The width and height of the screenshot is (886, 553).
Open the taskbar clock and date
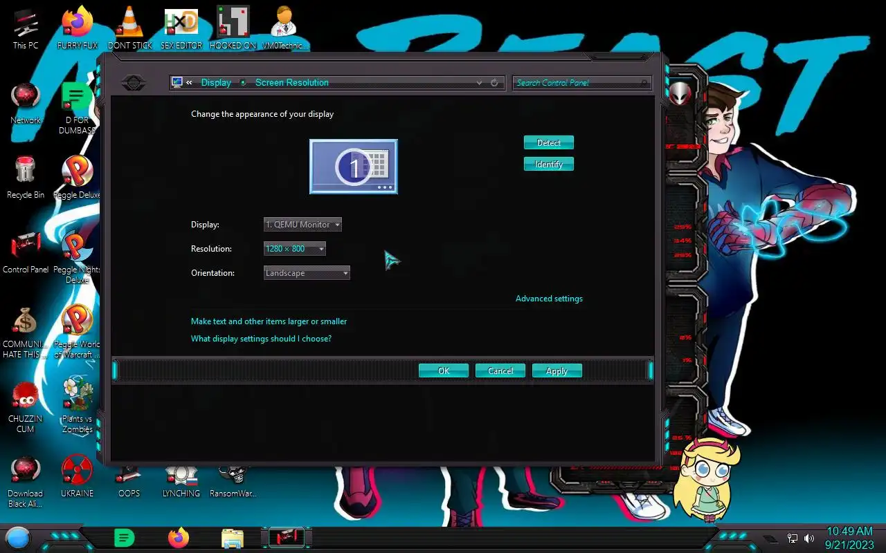tap(849, 538)
